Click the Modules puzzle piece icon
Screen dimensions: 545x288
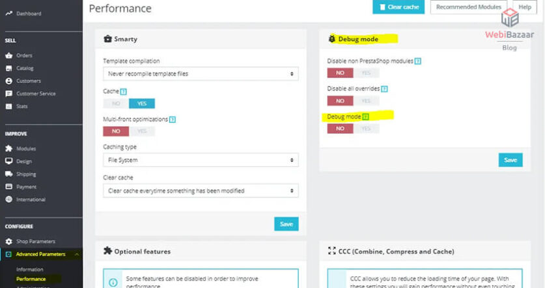pyautogui.click(x=9, y=149)
